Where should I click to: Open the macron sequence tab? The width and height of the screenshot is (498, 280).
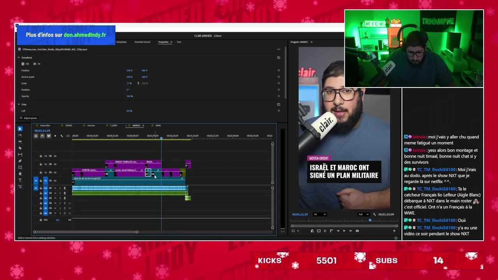pos(91,126)
